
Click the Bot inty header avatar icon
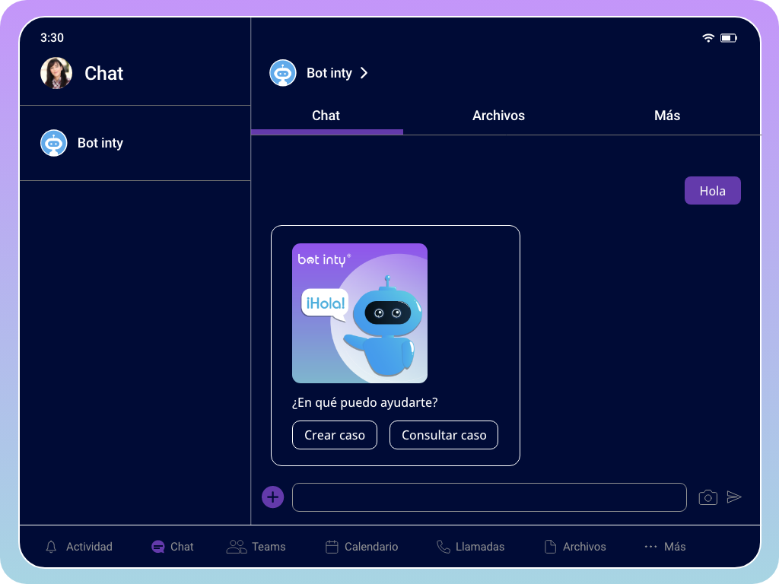283,73
